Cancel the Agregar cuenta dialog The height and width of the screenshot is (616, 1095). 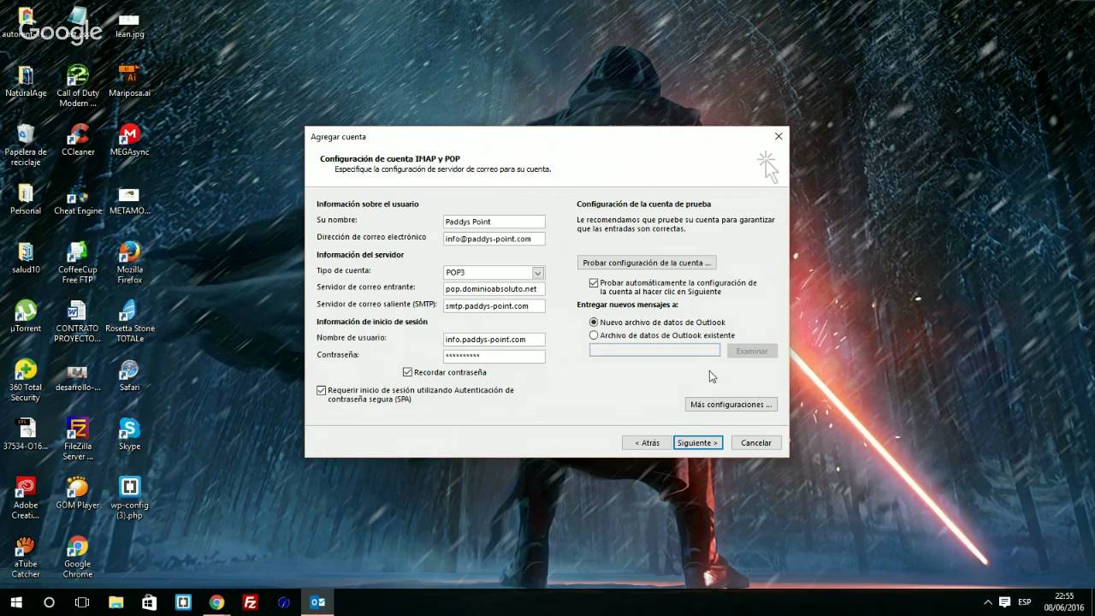pyautogui.click(x=755, y=442)
